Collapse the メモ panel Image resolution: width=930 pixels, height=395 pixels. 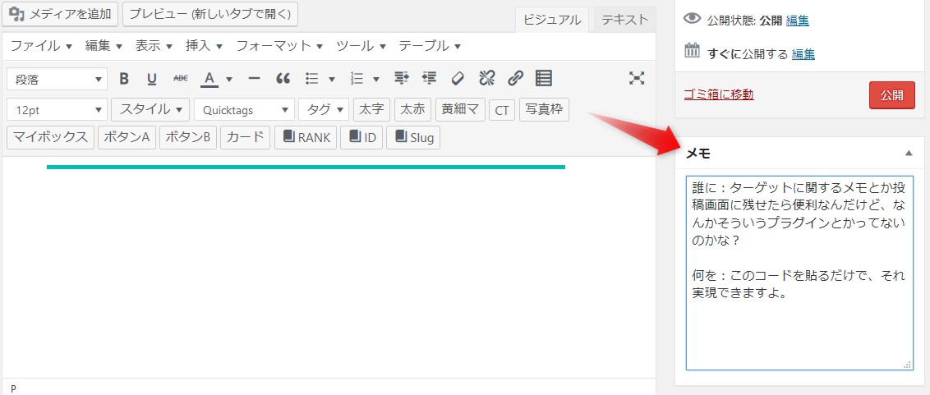point(909,154)
